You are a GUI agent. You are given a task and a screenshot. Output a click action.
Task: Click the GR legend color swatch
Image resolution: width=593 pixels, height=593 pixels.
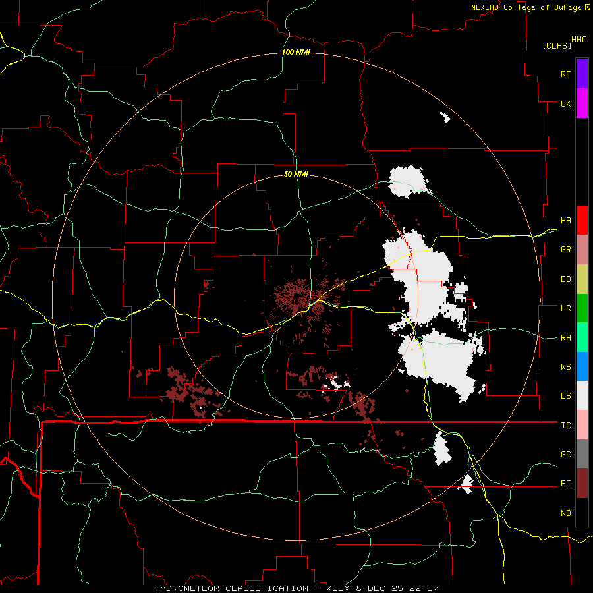pyautogui.click(x=582, y=249)
